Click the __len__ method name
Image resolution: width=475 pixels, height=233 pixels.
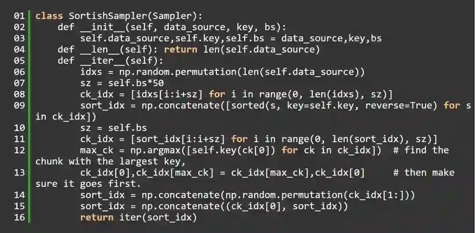97,49
